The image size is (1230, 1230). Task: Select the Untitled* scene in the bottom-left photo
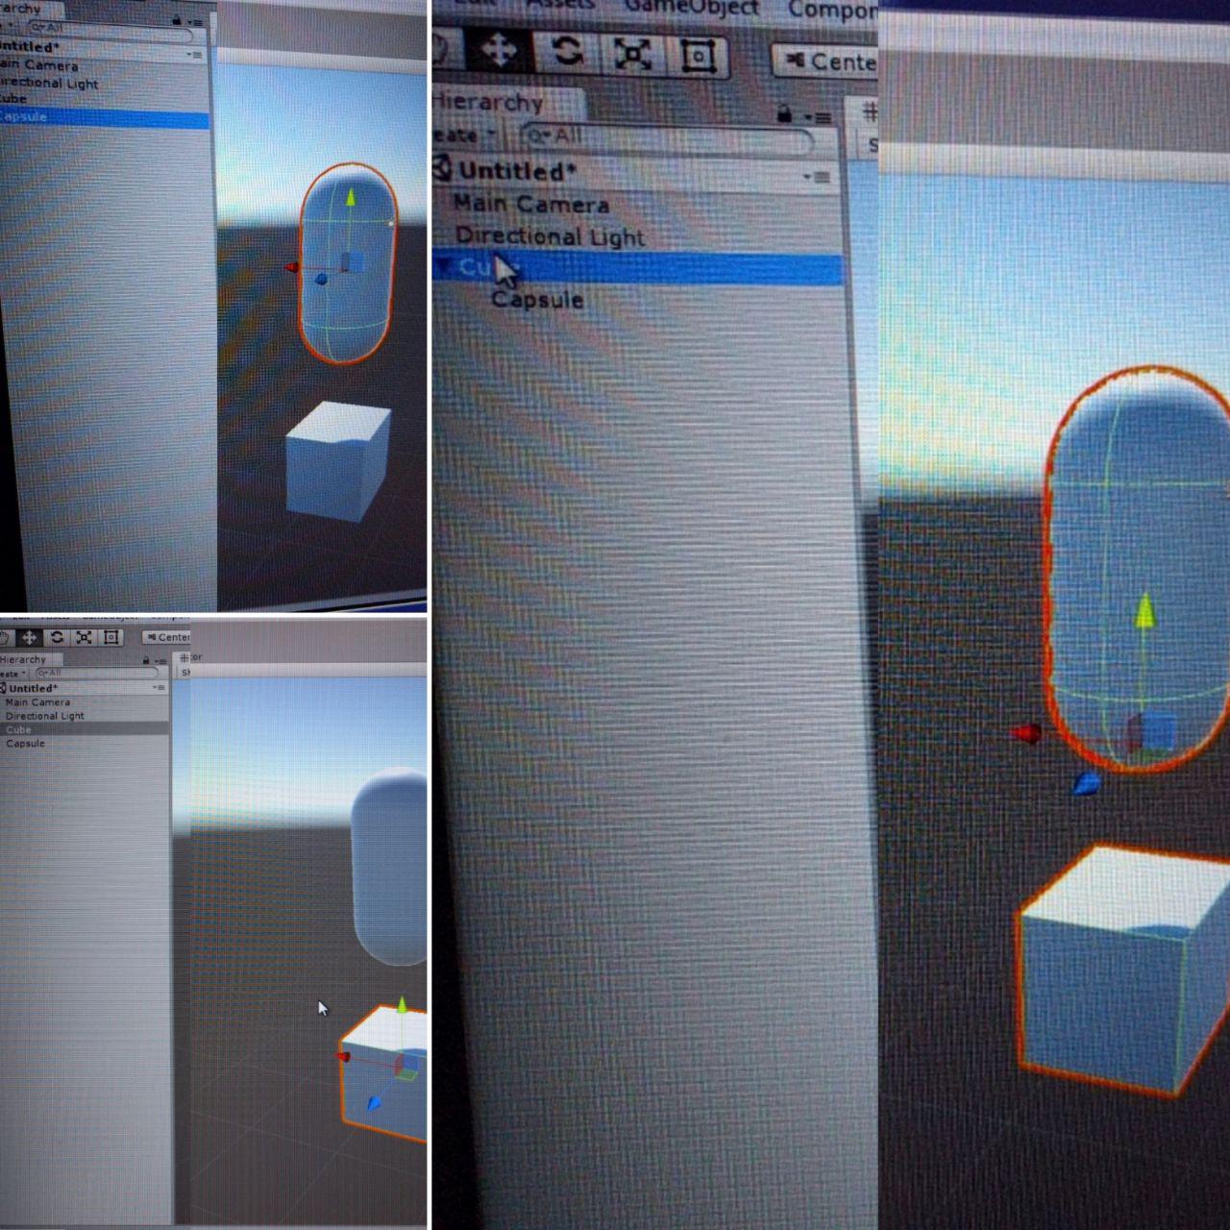85,688
